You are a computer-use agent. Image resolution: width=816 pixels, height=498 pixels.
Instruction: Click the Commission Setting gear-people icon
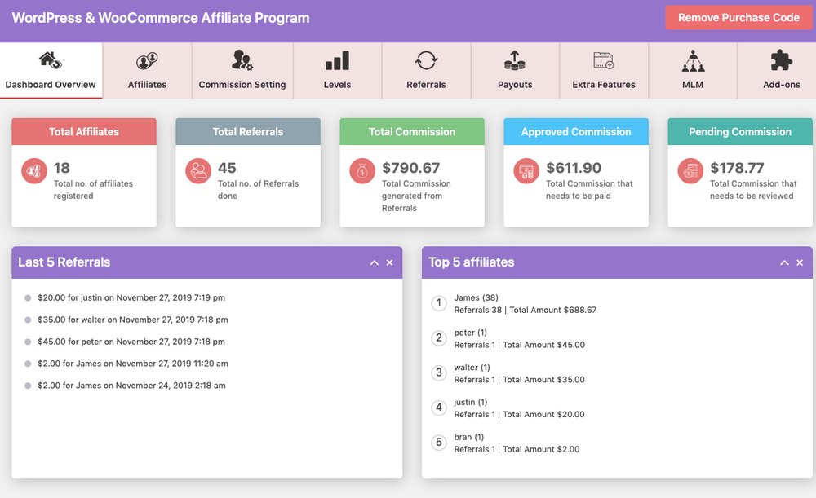[242, 60]
